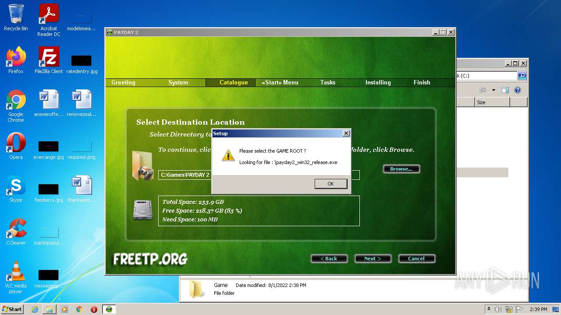Screen dimensions: 561x315
Task: Open Acrobat Reader DC desktop icon
Action: (x=49, y=20)
